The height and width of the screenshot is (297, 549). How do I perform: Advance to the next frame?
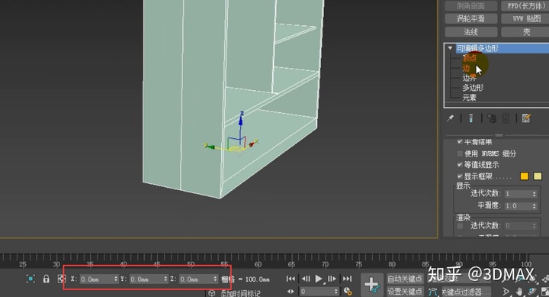332,279
